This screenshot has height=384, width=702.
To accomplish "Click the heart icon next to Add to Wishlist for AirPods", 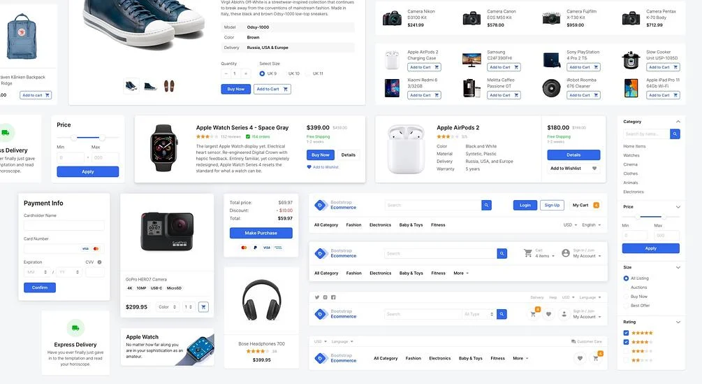I will click(594, 169).
